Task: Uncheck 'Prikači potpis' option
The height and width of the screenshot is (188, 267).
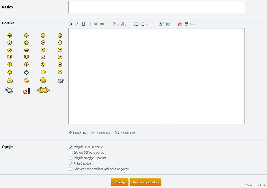Action: tap(71, 163)
